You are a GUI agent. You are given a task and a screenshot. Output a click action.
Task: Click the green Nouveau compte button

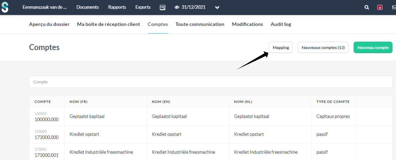point(372,47)
